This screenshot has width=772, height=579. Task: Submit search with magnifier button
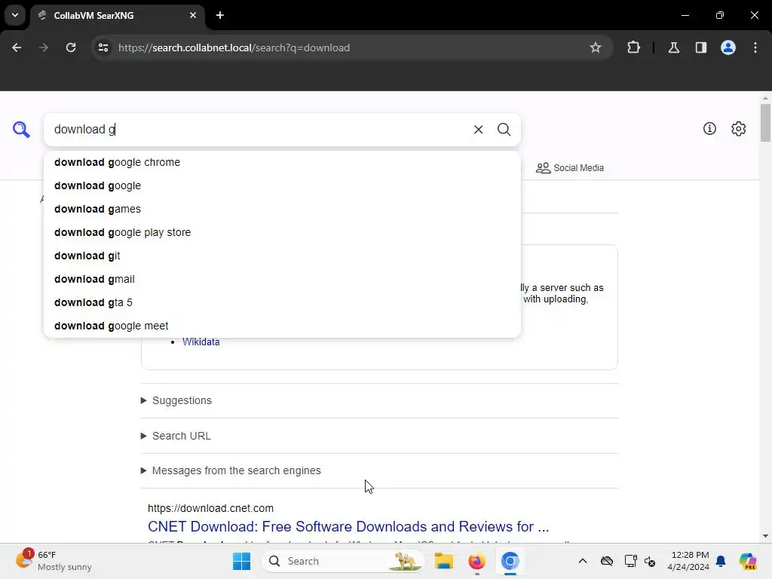tap(504, 130)
